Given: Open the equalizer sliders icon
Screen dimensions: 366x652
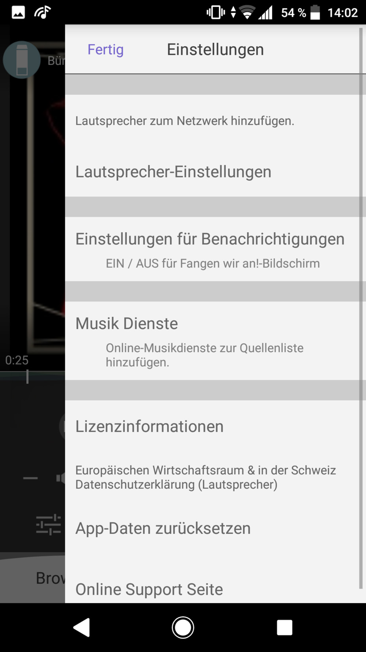Looking at the screenshot, I should coord(49,525).
